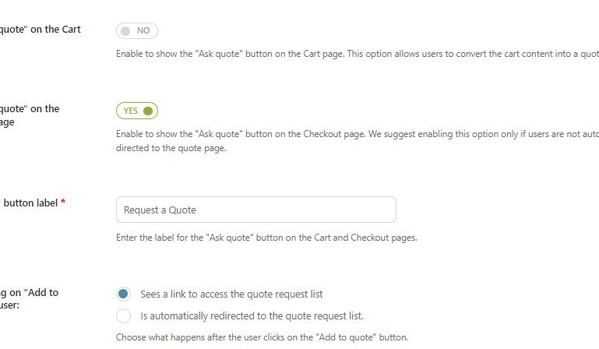599x349 pixels.
Task: Click the red required asterisk marker
Action: 63,201
